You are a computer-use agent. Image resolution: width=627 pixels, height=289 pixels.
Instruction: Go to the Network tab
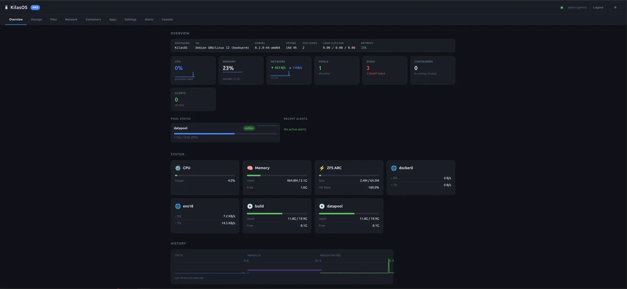(x=71, y=19)
